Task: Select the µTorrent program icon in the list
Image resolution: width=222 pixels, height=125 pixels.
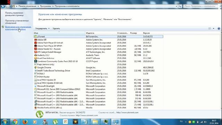Action: [35, 36]
